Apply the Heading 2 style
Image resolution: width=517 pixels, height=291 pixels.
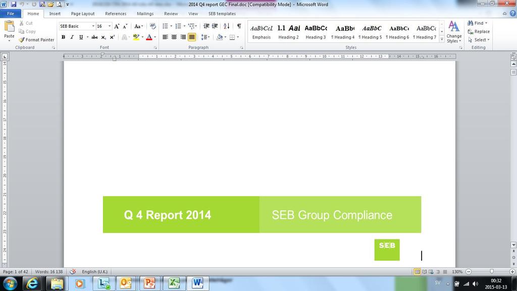[x=288, y=32]
